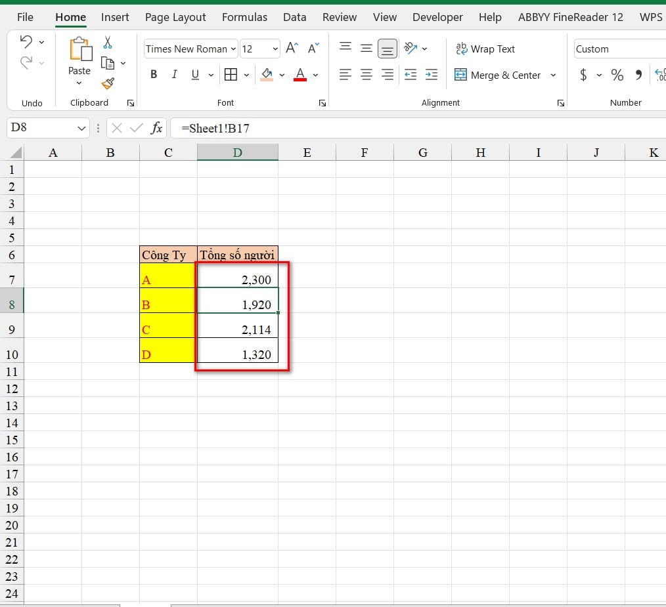Viewport: 666px width, 607px height.
Task: Click the Increase Font Size icon
Action: pos(292,49)
